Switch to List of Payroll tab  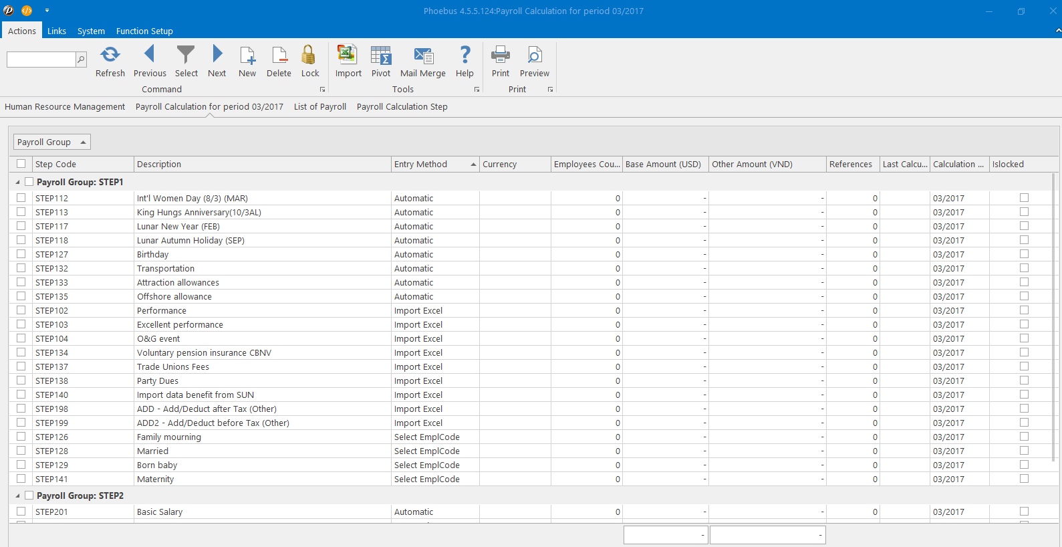click(x=320, y=106)
